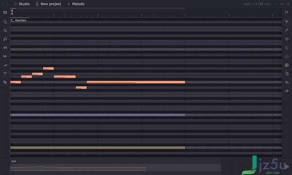Screen dimensions: 292x175
Task: Open the Studio breadcrumb menu
Action: (22, 4)
